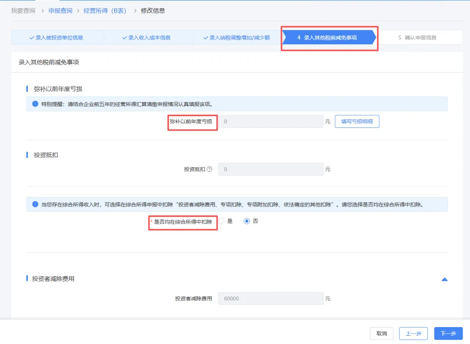Image resolution: width=470 pixels, height=344 pixels.
Task: Proceed with the 下一步 button
Action: click(x=448, y=334)
